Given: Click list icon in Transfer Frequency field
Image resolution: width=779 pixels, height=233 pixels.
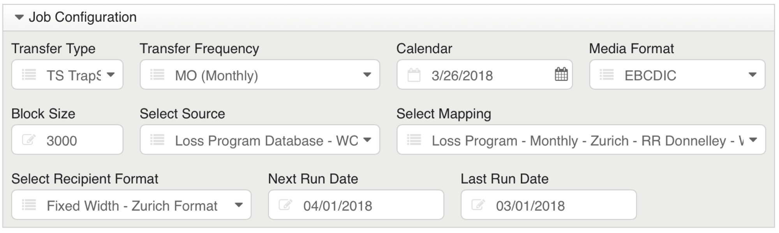Looking at the screenshot, I should click(x=157, y=74).
